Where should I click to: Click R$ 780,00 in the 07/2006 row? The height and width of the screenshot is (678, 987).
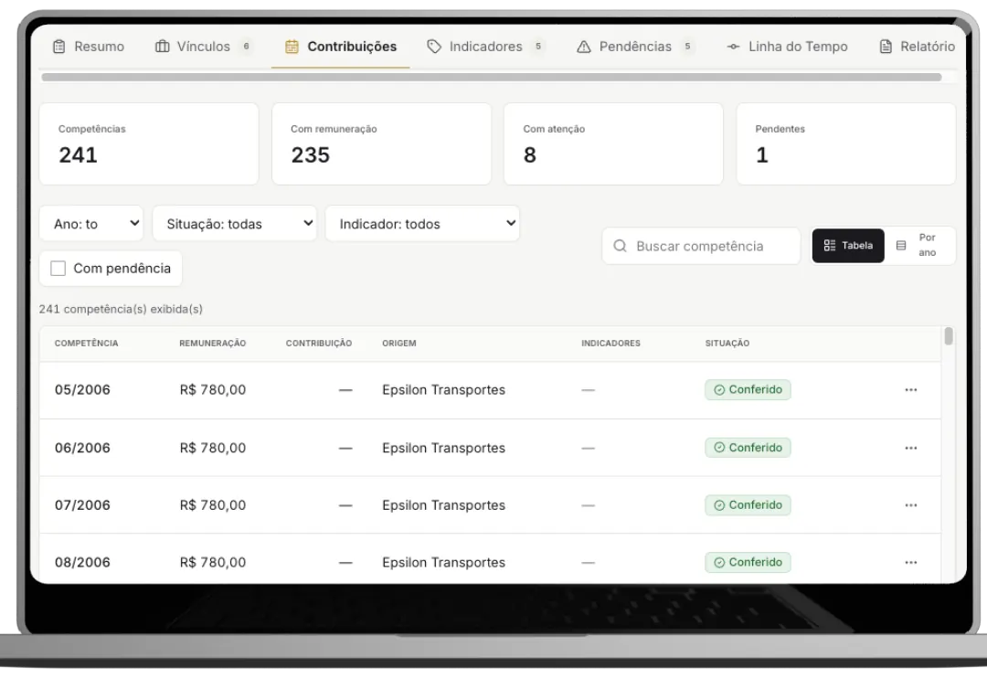[x=213, y=505]
